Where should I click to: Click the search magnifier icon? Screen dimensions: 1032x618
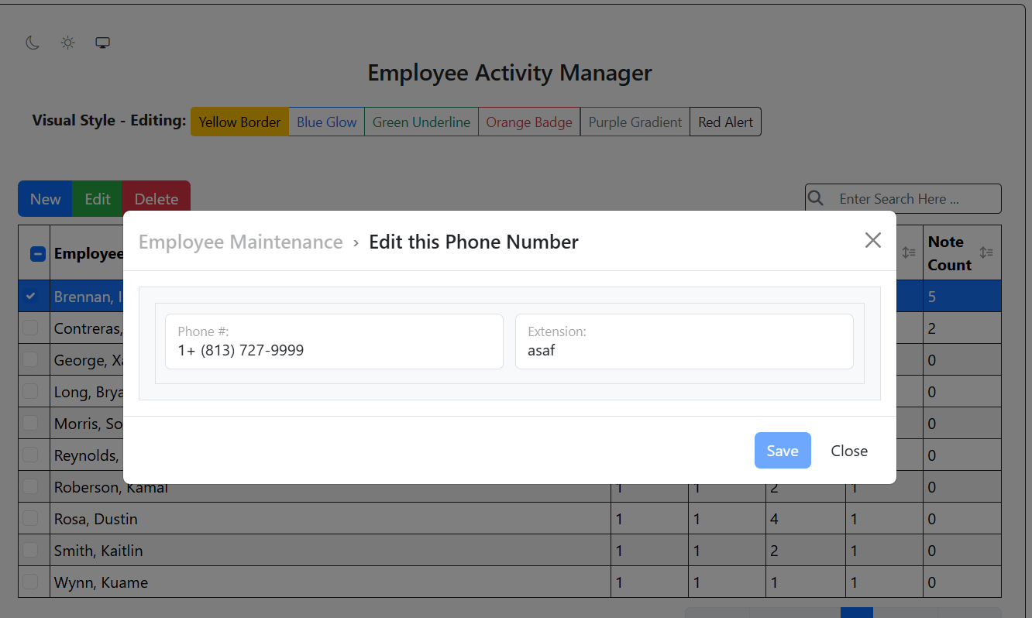816,199
